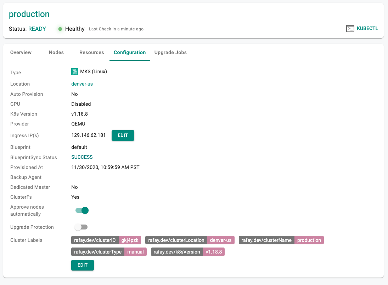The height and width of the screenshot is (285, 388).
Task: Go to the Resources tab
Action: pos(91,52)
